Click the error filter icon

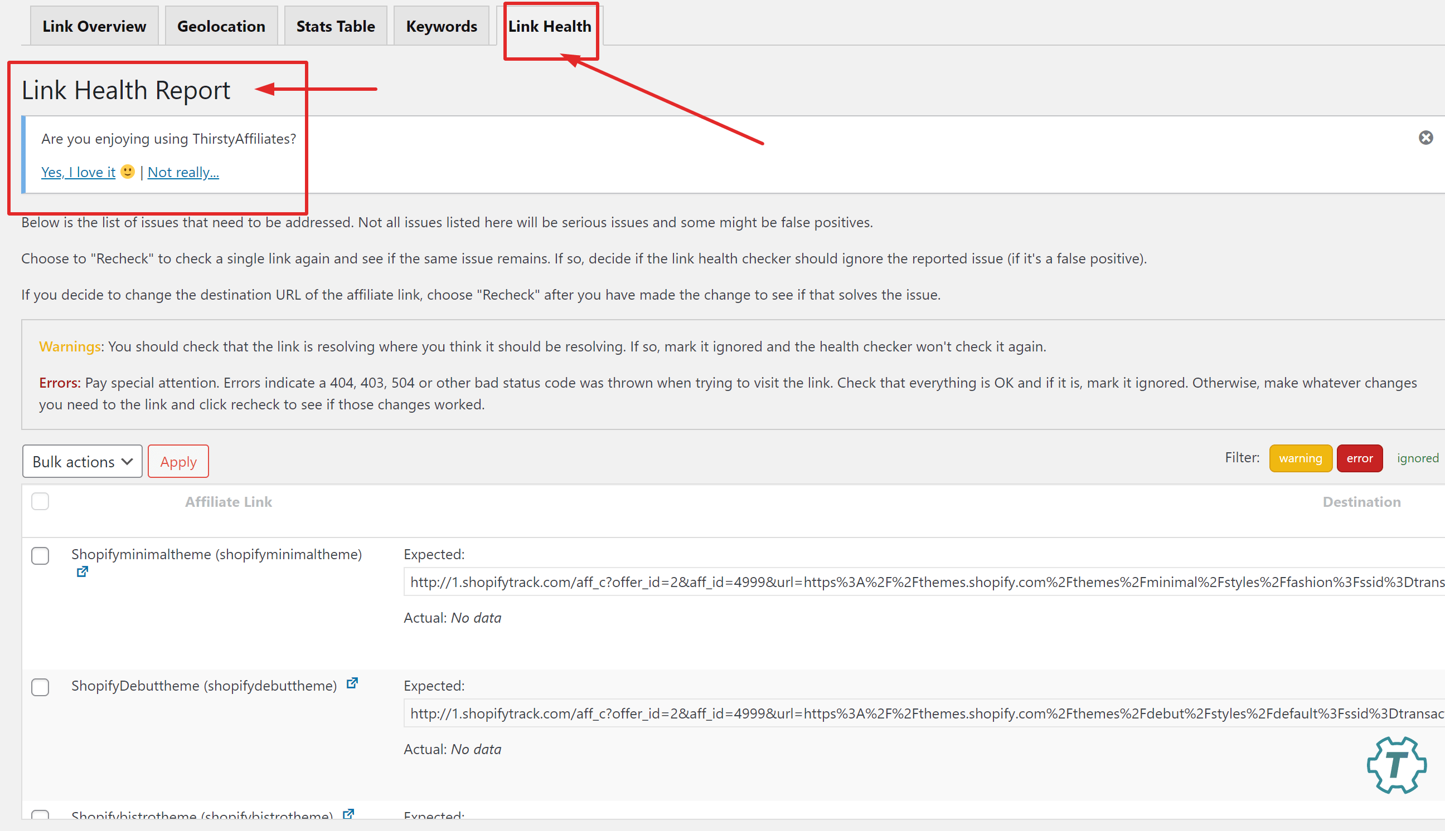click(x=1359, y=458)
